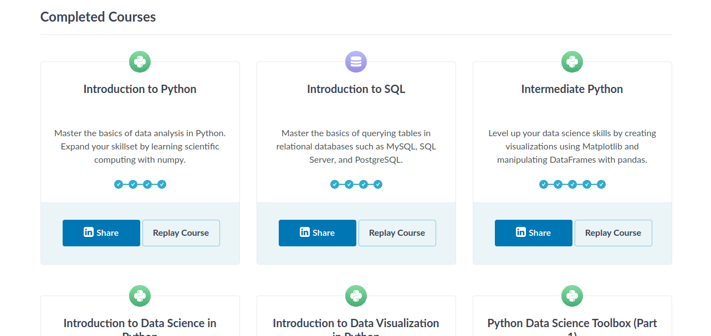Click last chapter checkmark of Introduction to SQL

(x=378, y=184)
